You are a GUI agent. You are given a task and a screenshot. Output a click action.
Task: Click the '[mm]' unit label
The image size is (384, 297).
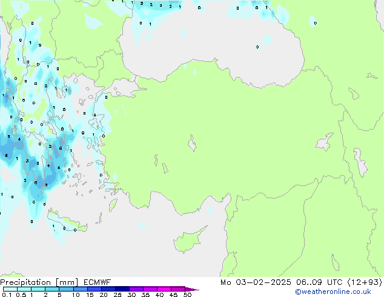[x=67, y=282]
